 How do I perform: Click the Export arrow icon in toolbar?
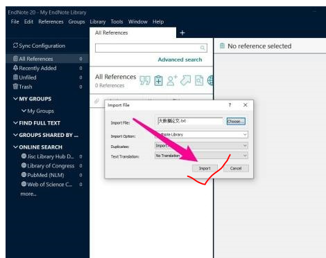(x=185, y=80)
